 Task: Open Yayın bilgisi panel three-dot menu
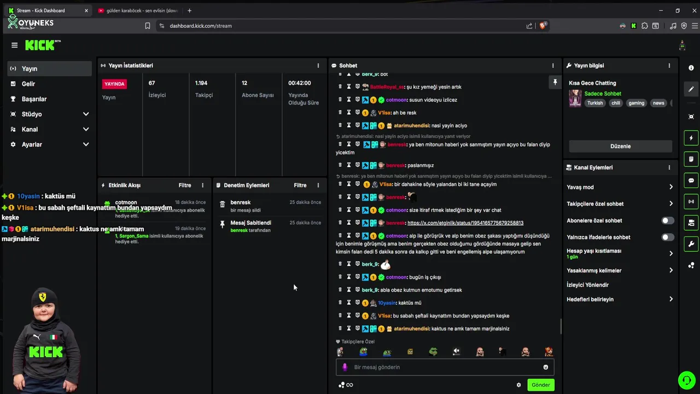click(x=669, y=66)
